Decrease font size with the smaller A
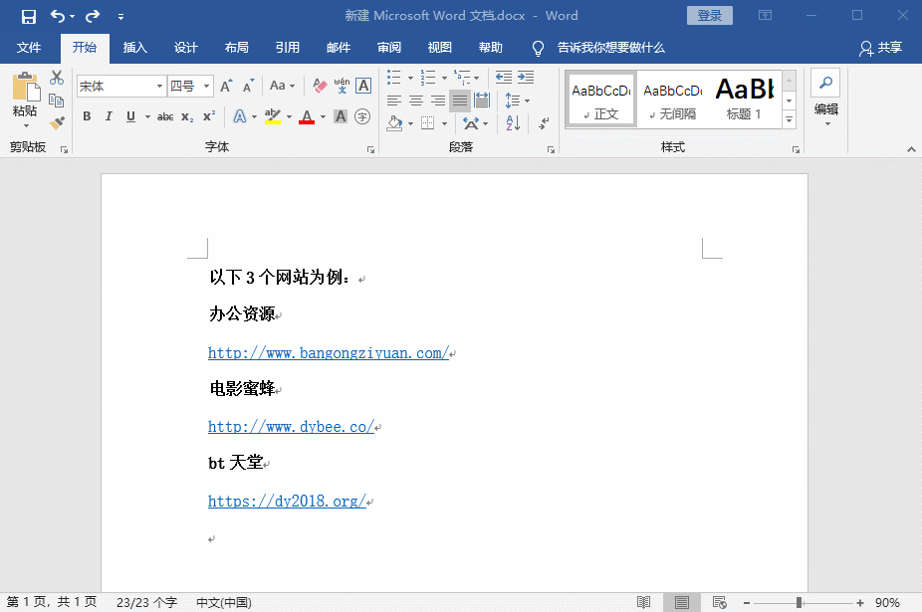922x612 pixels. coord(248,87)
